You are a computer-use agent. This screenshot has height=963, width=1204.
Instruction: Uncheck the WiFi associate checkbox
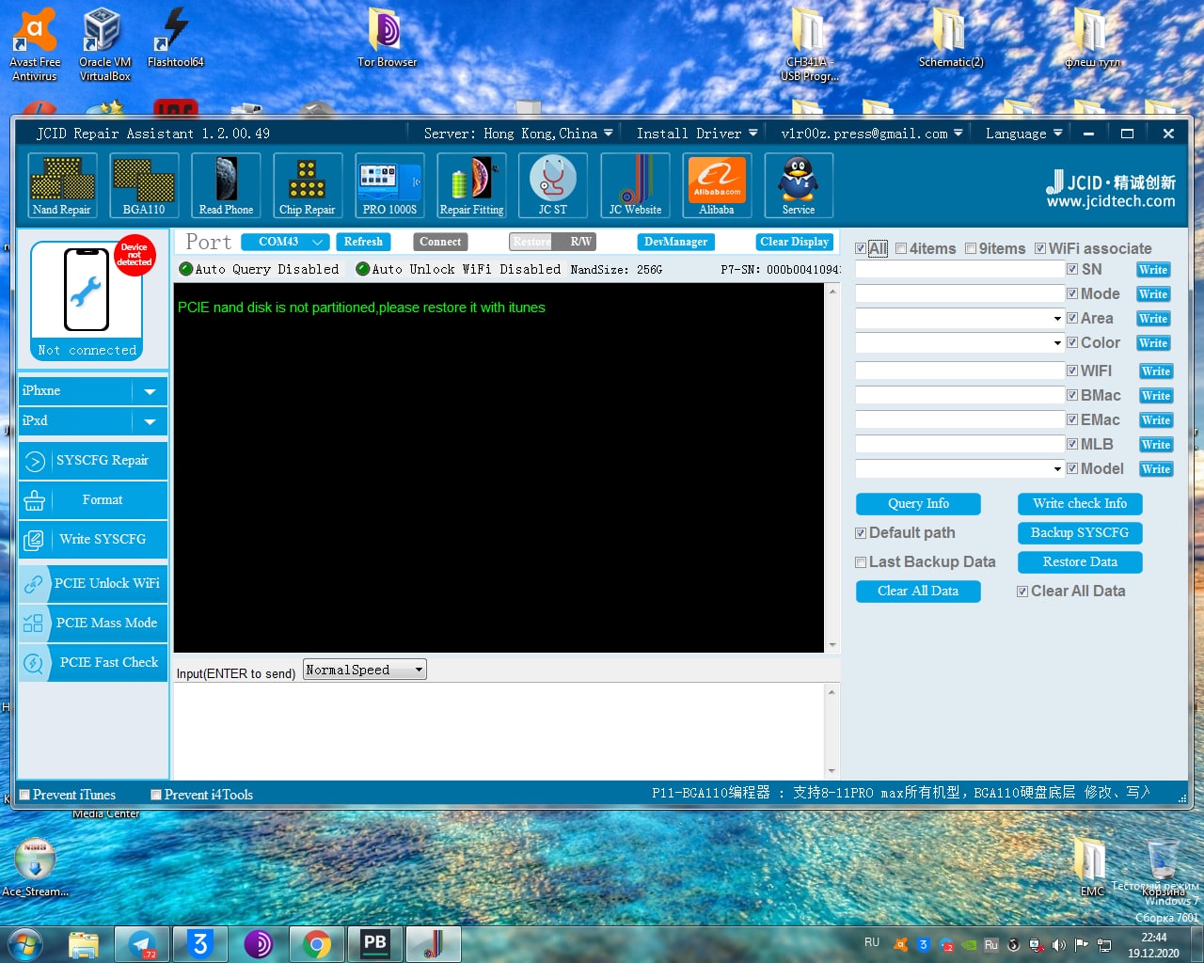[x=1040, y=249]
